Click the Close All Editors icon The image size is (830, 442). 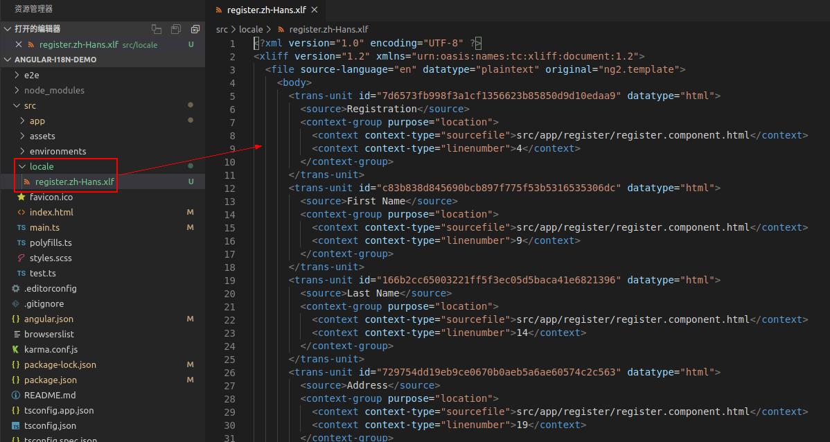pos(195,29)
